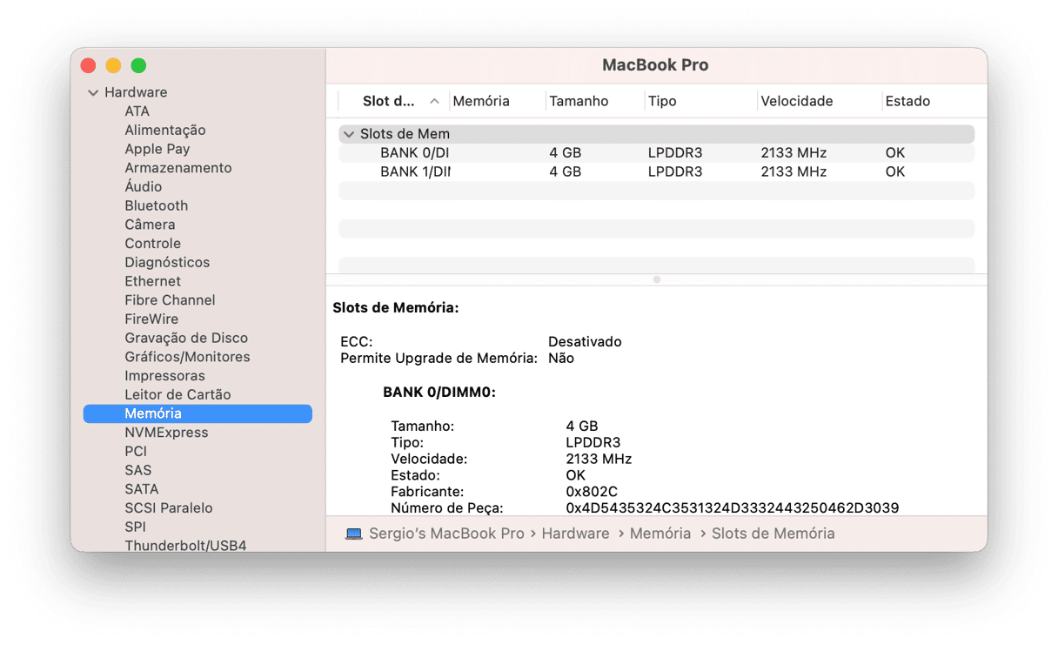This screenshot has height=645, width=1058.
Task: Click Slots de Memória in path bar
Action: point(773,534)
